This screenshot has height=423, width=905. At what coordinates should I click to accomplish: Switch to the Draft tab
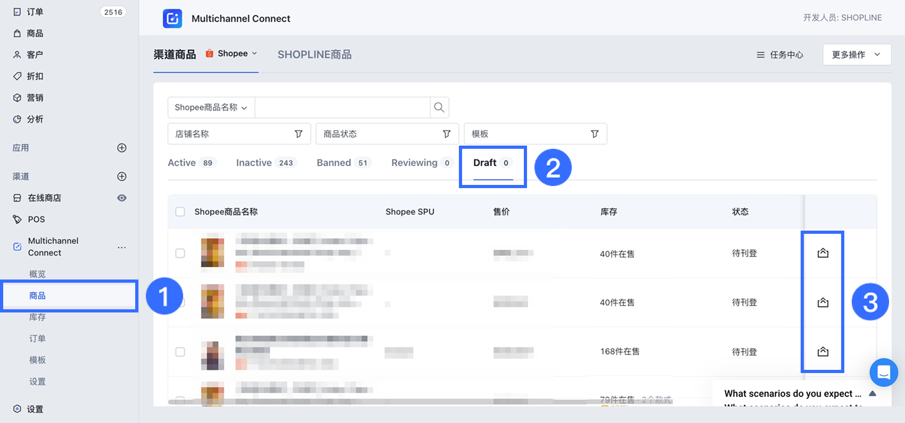[492, 163]
